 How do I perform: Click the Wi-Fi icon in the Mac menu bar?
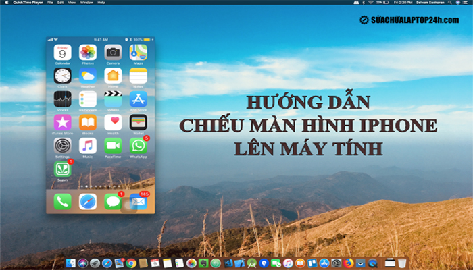(x=371, y=3)
